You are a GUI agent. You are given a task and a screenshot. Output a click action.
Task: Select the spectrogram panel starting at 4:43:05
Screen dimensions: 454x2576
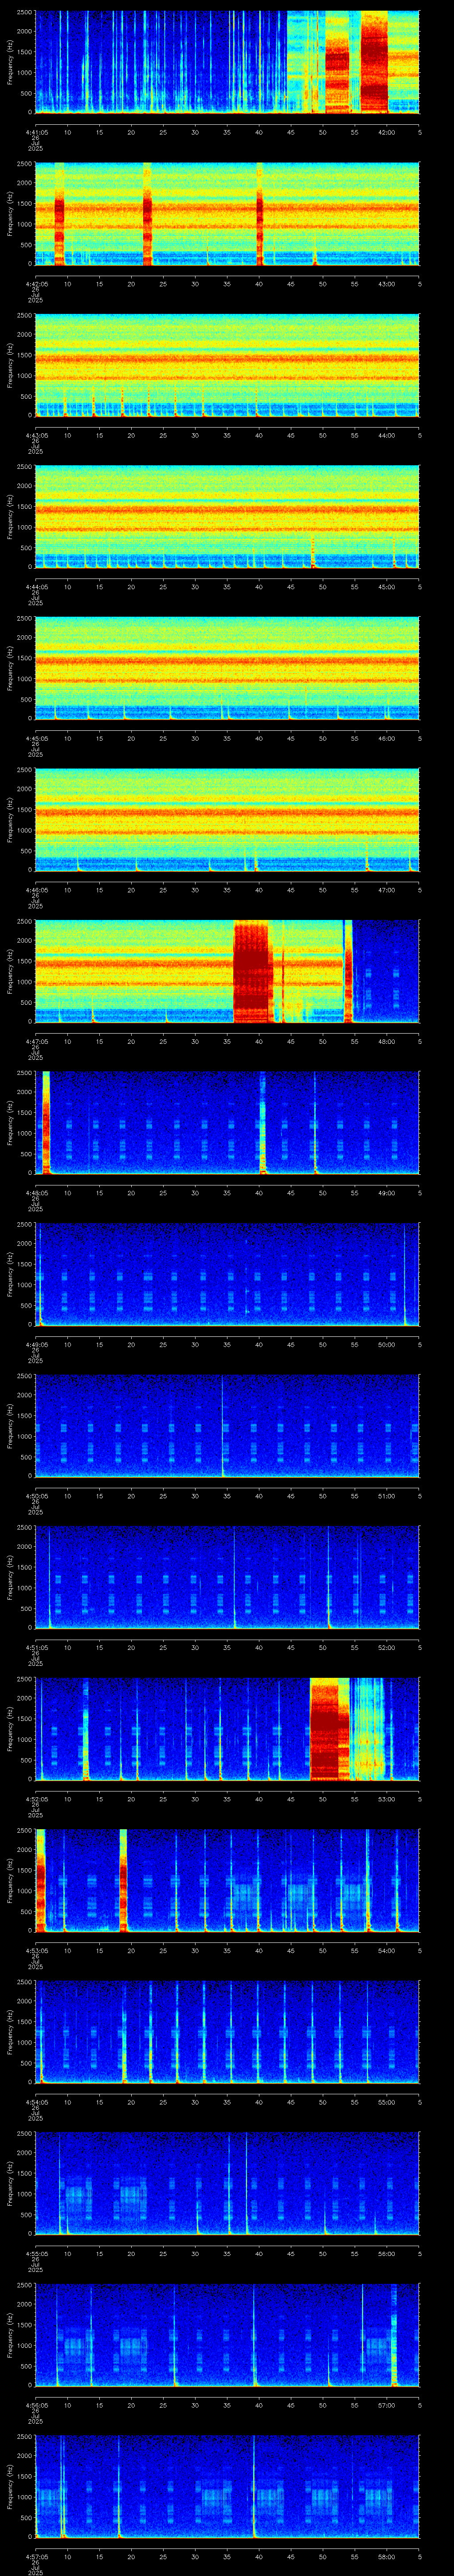coord(227,365)
